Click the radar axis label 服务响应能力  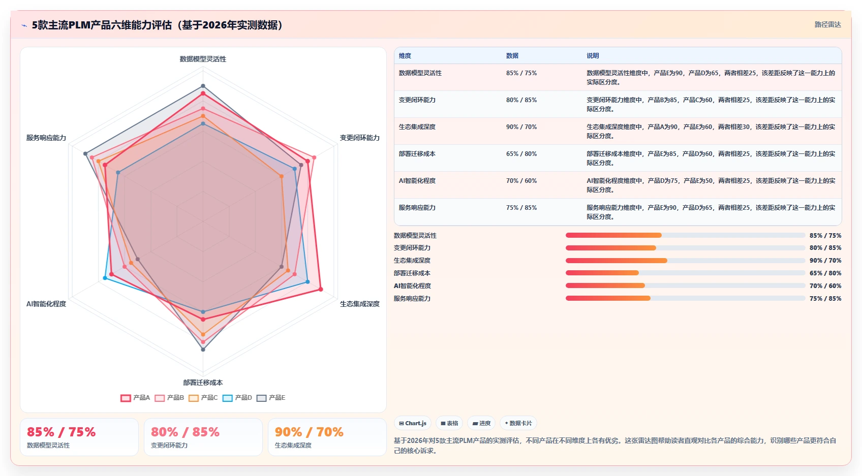[46, 138]
